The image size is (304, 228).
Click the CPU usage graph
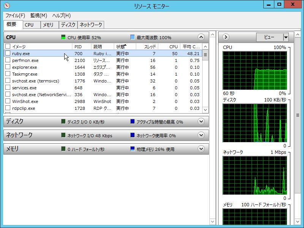[255, 70]
